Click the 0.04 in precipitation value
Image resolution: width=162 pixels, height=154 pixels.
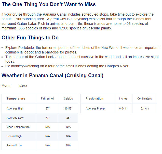pos(123,108)
